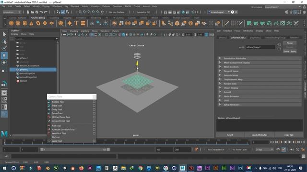
Task: Click the Outliner horizontal scrollbar
Action: click(x=29, y=135)
